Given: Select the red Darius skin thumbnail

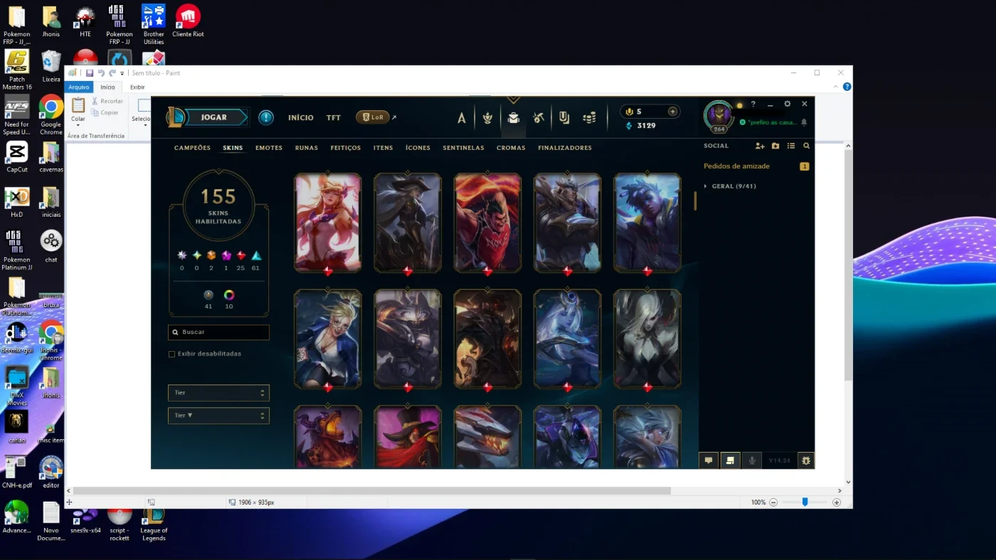Looking at the screenshot, I should [487, 222].
